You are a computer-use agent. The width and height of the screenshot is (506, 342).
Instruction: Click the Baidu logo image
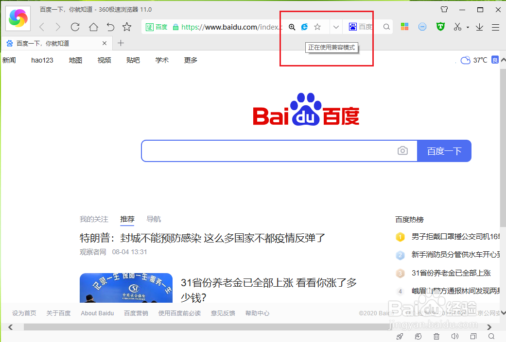point(306,109)
